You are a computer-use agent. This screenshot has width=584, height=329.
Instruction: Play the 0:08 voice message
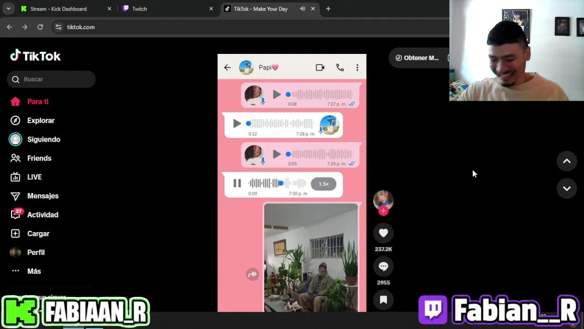point(276,95)
